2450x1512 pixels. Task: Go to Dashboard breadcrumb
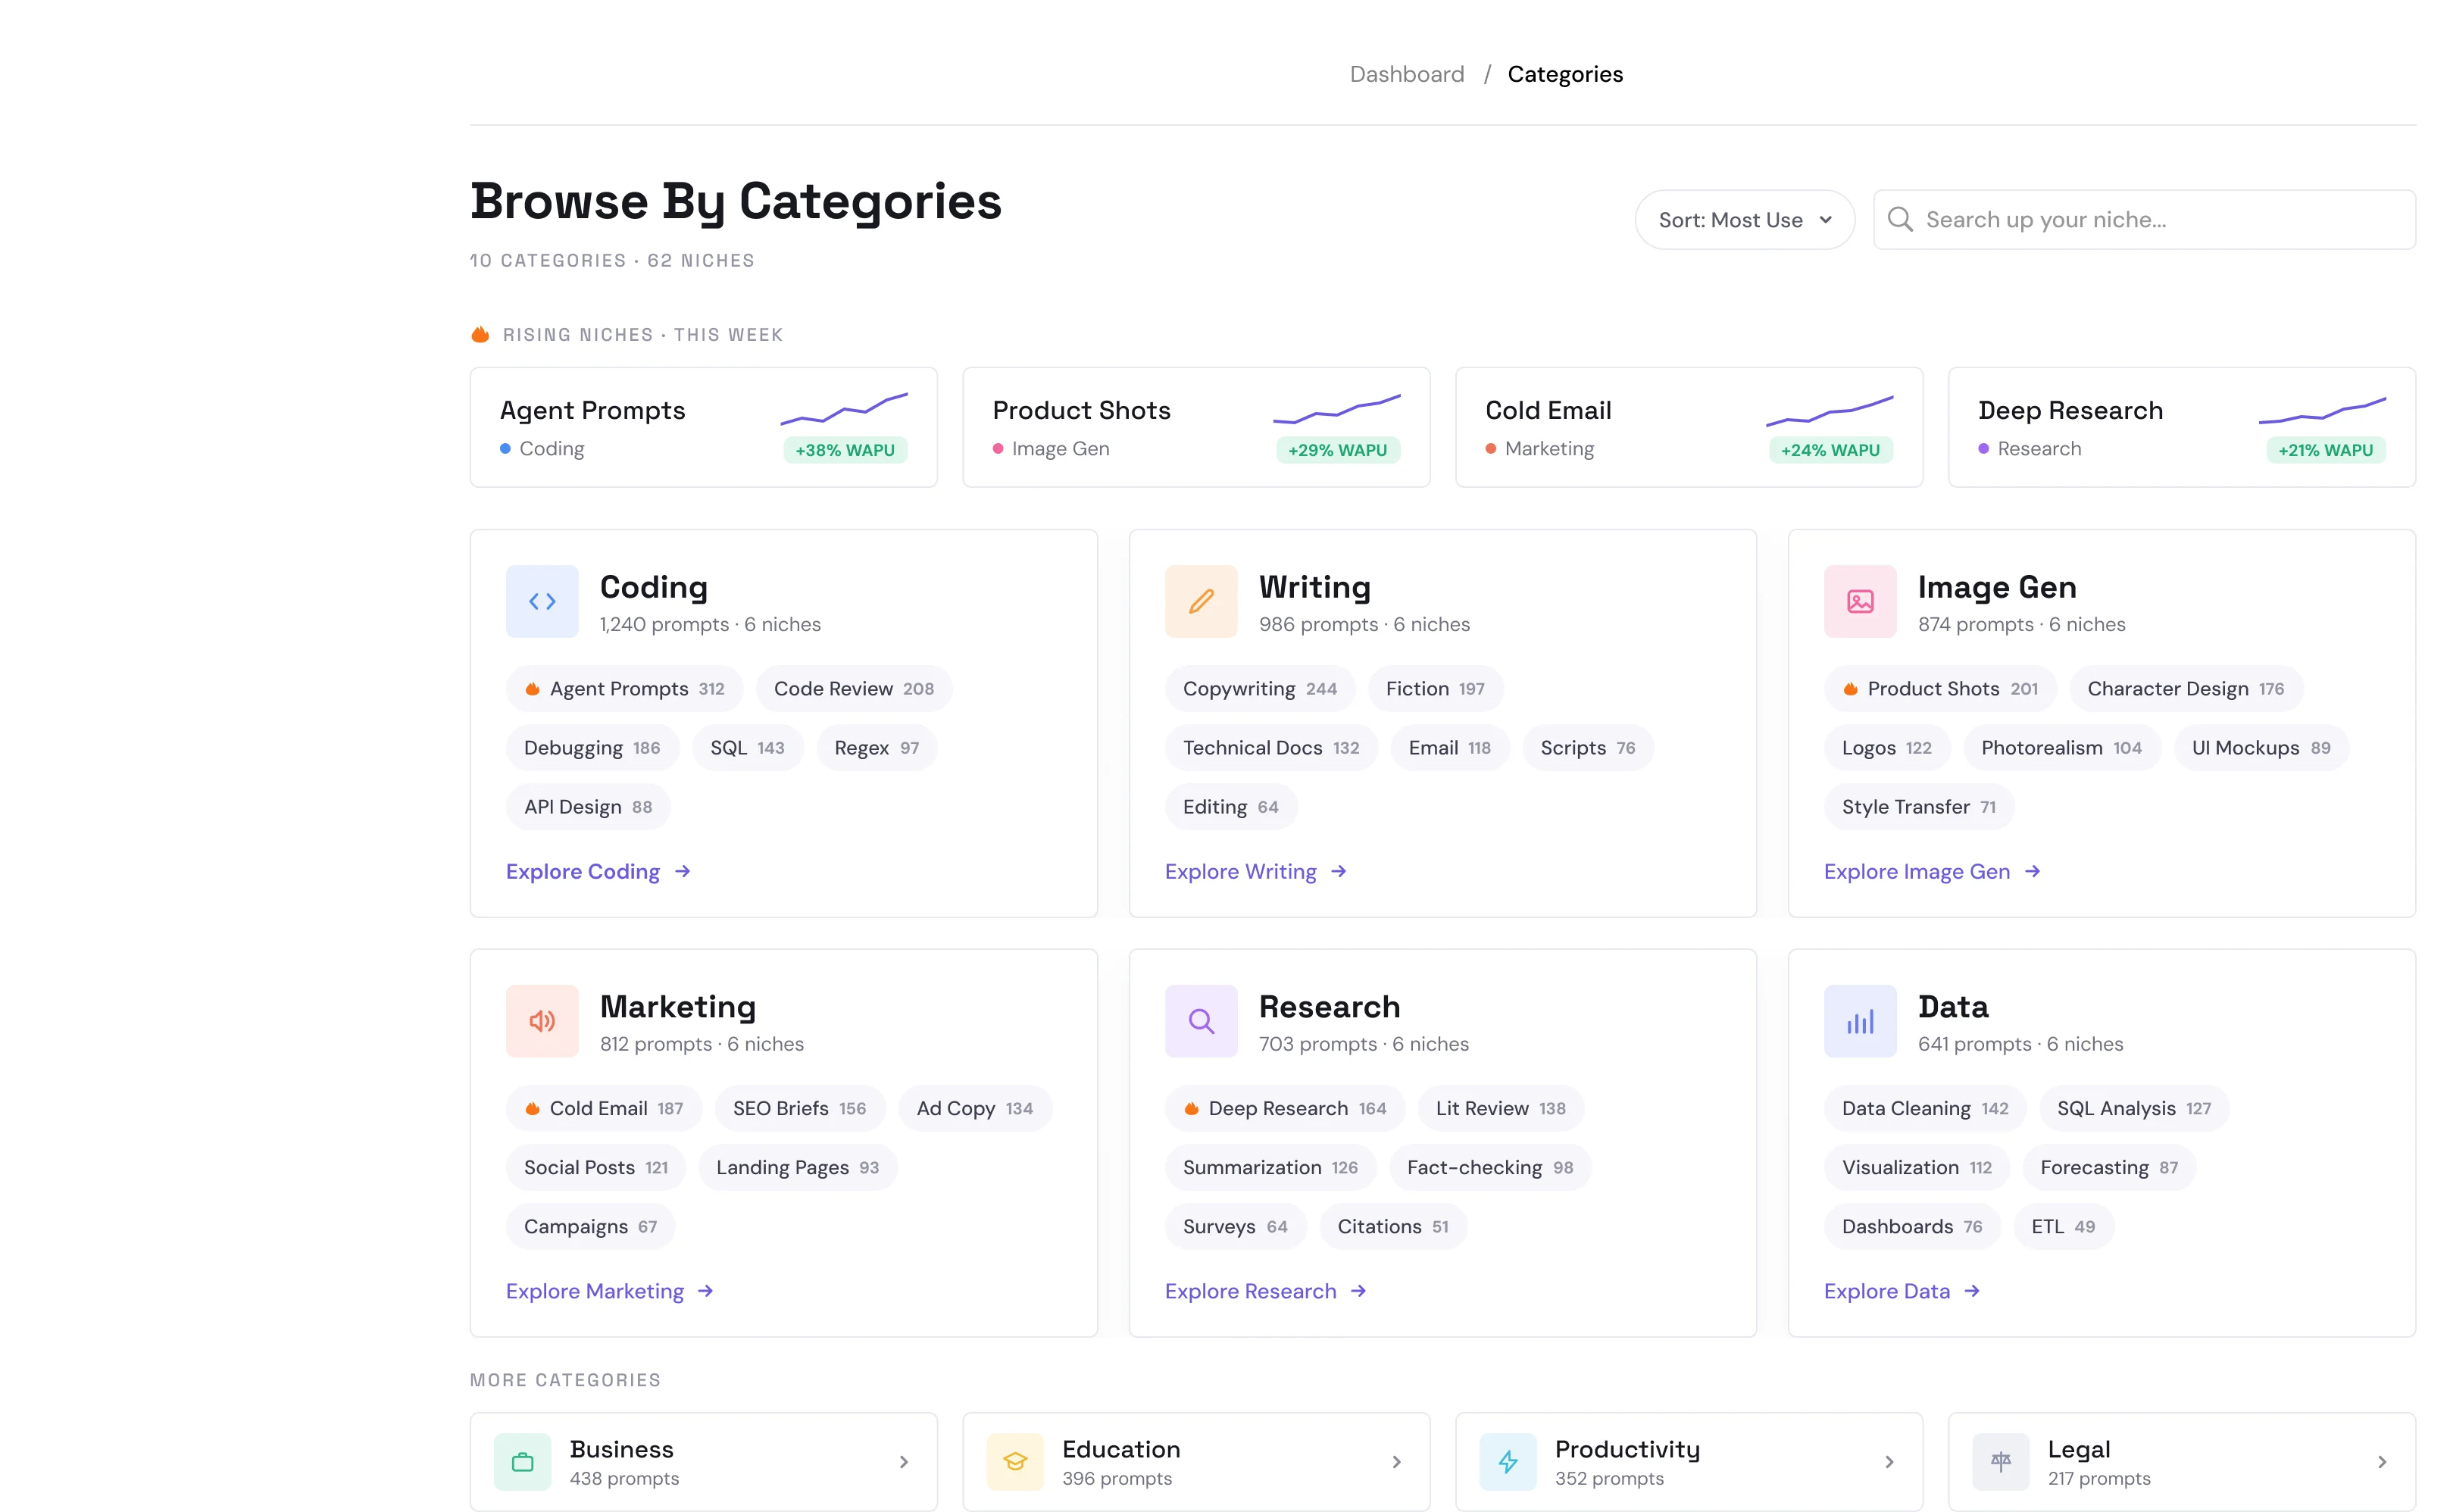click(1407, 74)
